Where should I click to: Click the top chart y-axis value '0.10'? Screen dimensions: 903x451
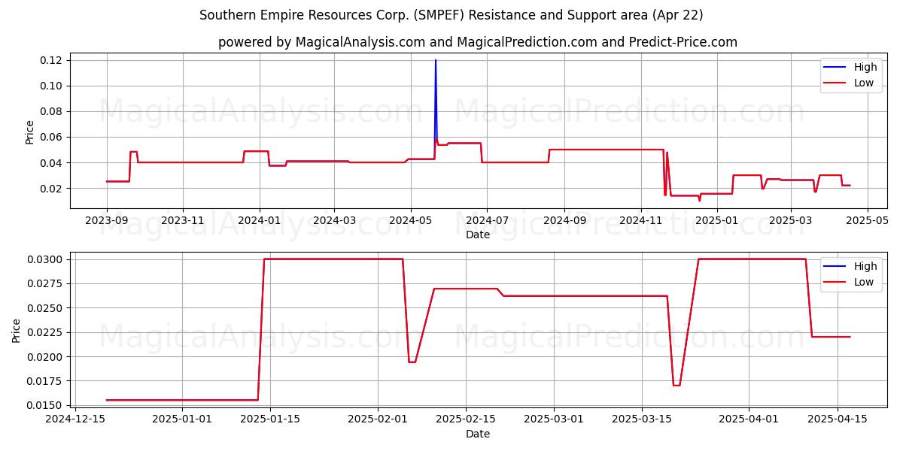tap(53, 86)
